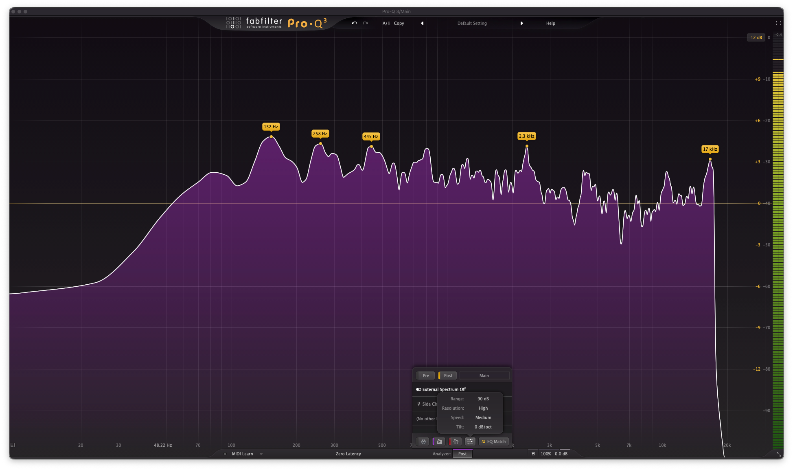Click the EQ Match button
The image size is (793, 470).
494,441
